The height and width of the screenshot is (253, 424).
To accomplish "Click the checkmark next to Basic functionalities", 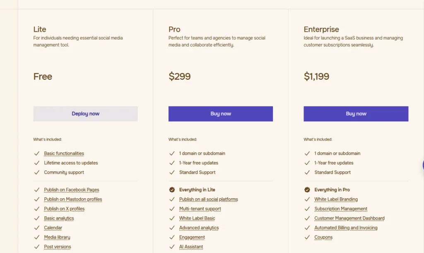I will [37, 153].
